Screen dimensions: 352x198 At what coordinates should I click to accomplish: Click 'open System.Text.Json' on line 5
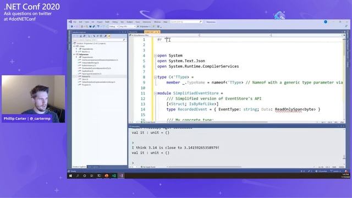click(x=181, y=61)
